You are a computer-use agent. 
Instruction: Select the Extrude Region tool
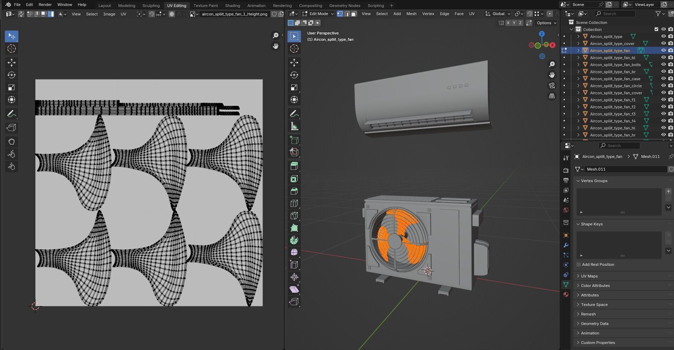[x=294, y=166]
